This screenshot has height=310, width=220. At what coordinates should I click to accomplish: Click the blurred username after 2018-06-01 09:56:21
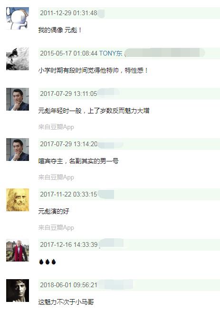(x=115, y=285)
